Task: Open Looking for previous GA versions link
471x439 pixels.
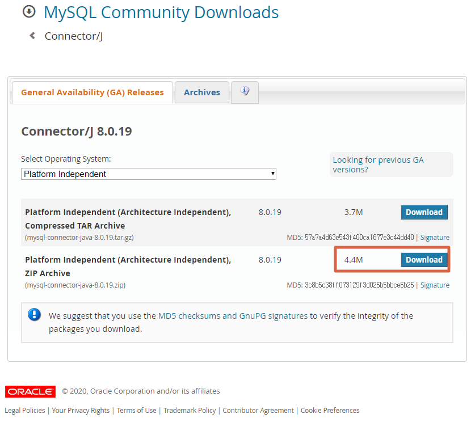Action: tap(378, 164)
